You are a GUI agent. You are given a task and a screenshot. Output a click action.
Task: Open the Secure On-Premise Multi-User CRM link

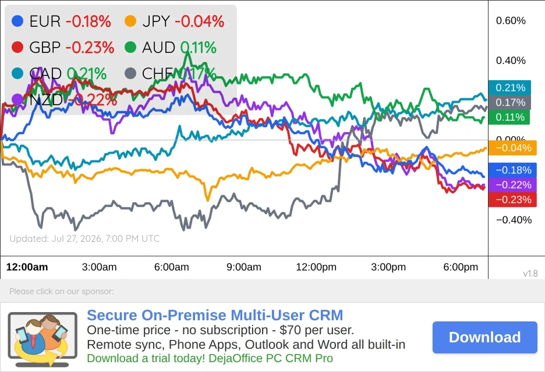pyautogui.click(x=215, y=315)
